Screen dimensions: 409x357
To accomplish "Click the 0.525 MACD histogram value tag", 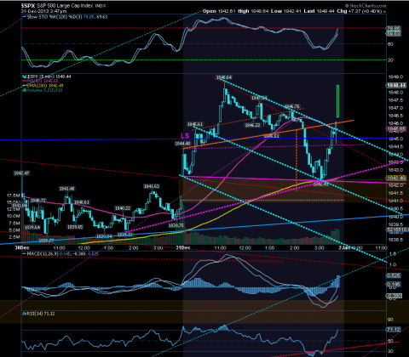I will pos(394,275).
